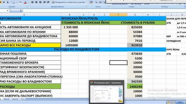This screenshot has width=186, height=104.
Task: Align text right in the cell
Action: (x=40, y=2)
